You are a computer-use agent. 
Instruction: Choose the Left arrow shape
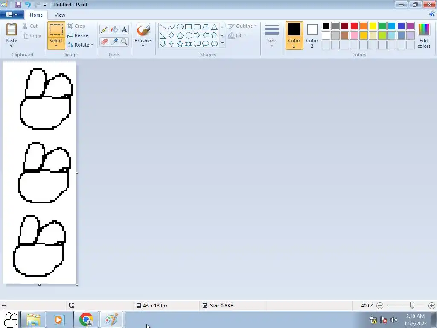click(206, 35)
